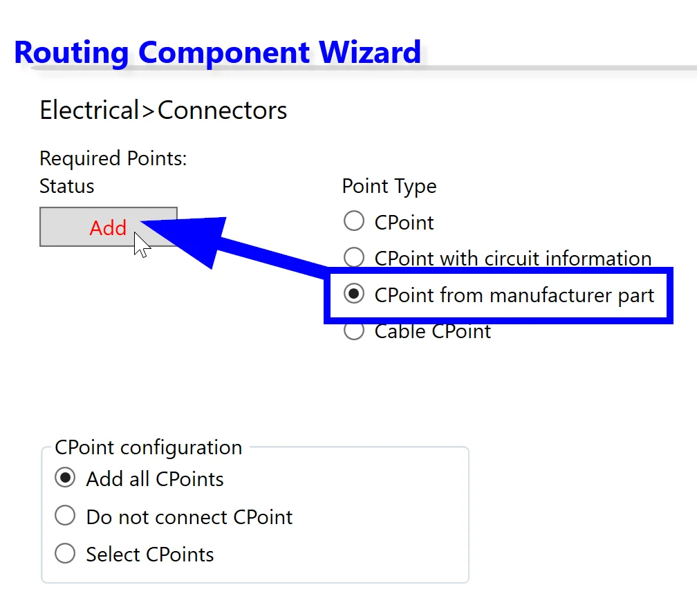This screenshot has height=605, width=697.
Task: Click the Point Type heading
Action: click(389, 186)
